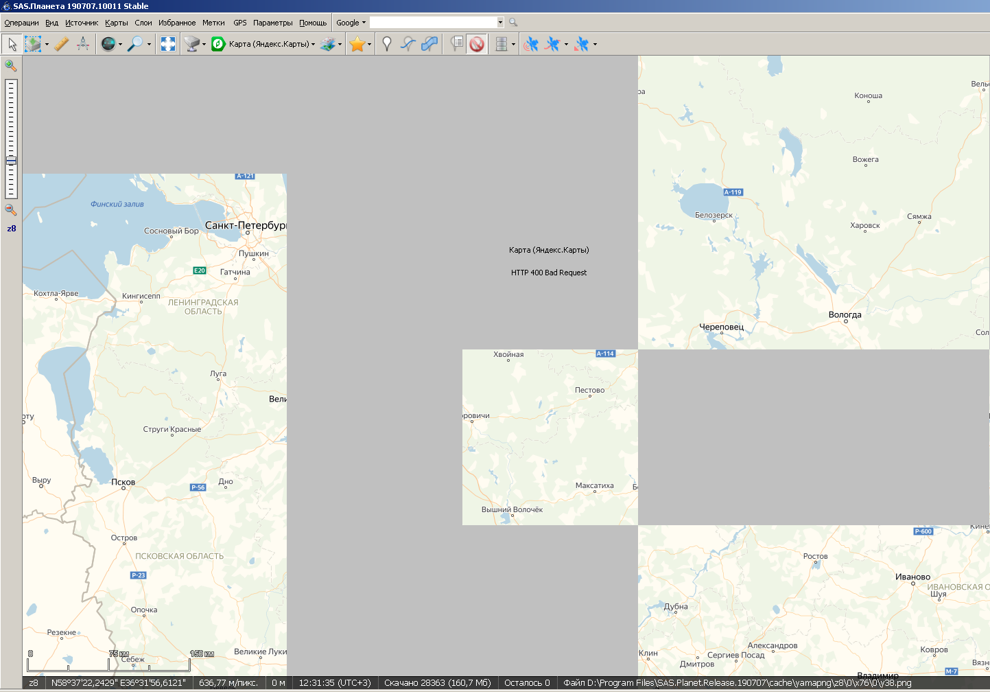
Task: Activate the arrow pointer move mode
Action: tap(12, 44)
